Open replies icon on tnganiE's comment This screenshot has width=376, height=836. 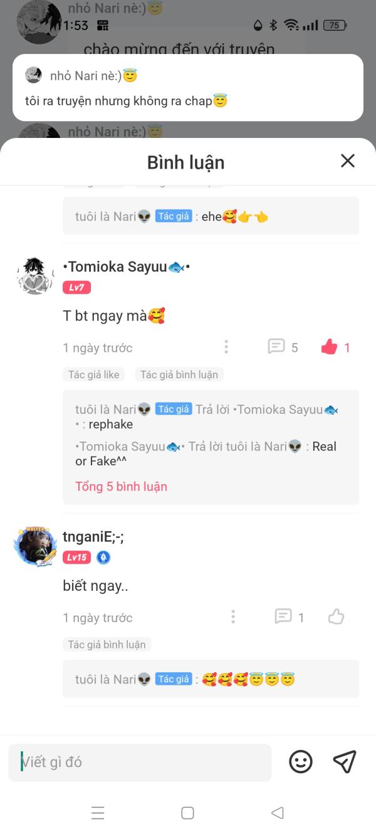tap(283, 617)
